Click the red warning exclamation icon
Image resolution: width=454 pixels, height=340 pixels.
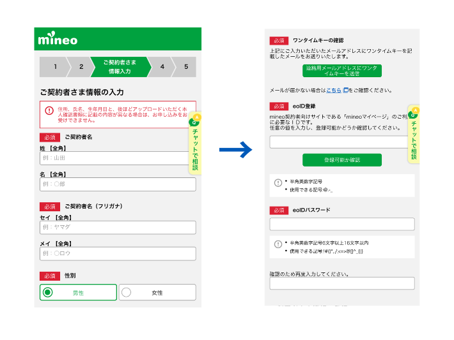[x=49, y=110]
